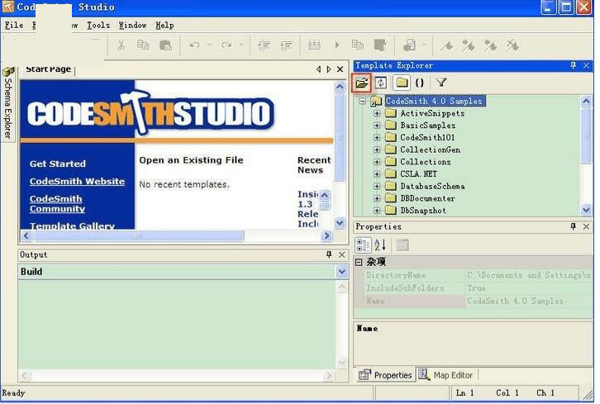Switch to the Map Editor tab

[x=446, y=375]
